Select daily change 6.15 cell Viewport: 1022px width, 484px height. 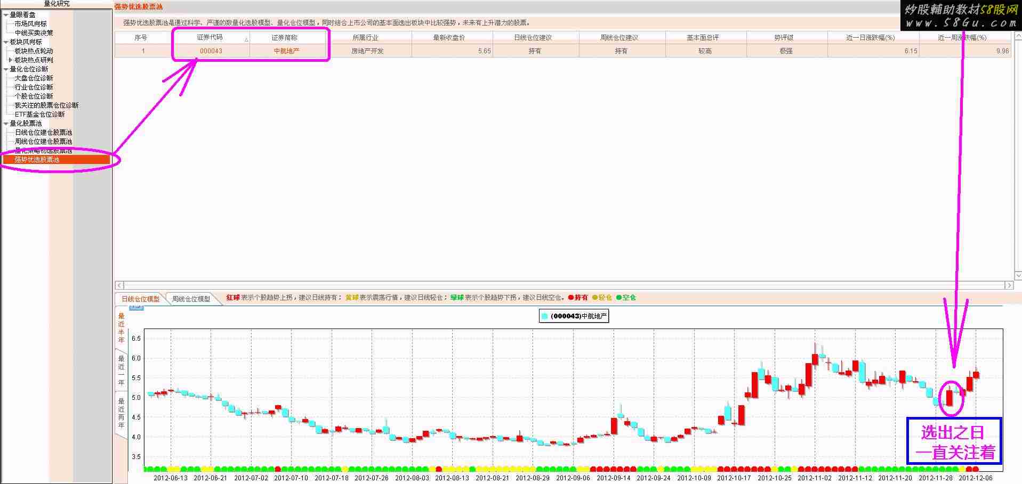click(874, 51)
